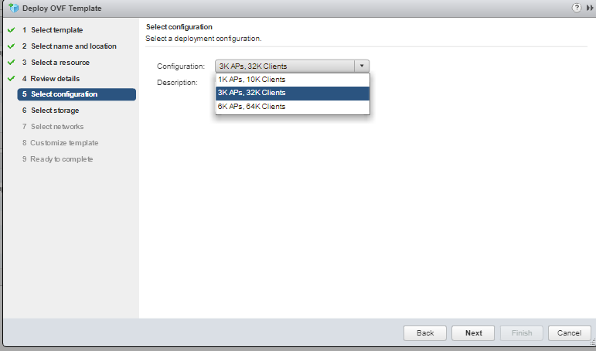
Task: Go to step 2 Select name and location
Action: pos(69,46)
